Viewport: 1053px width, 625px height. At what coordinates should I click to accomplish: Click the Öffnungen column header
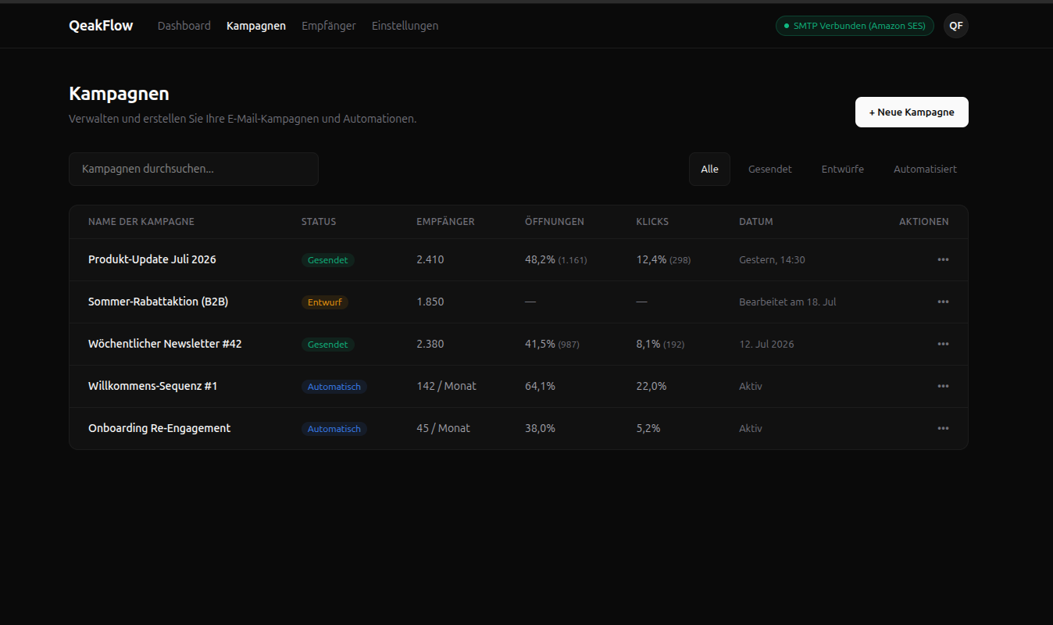(555, 222)
